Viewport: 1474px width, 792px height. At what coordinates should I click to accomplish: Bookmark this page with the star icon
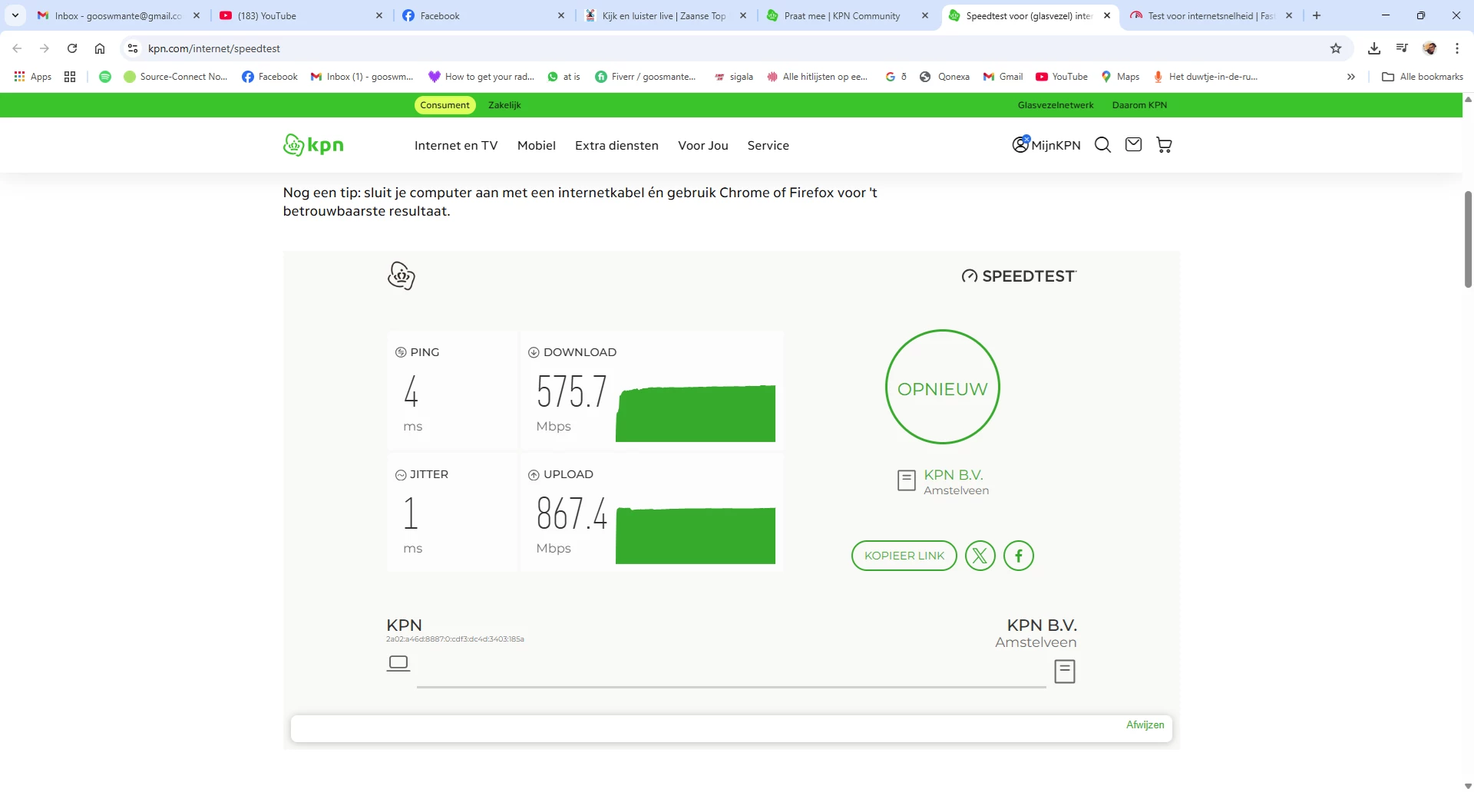tap(1336, 48)
